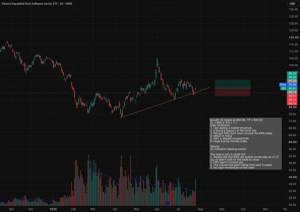Viewport: 300px width, 212px height.
Task: Click the 88.51 red price tag
Action: coord(292,96)
